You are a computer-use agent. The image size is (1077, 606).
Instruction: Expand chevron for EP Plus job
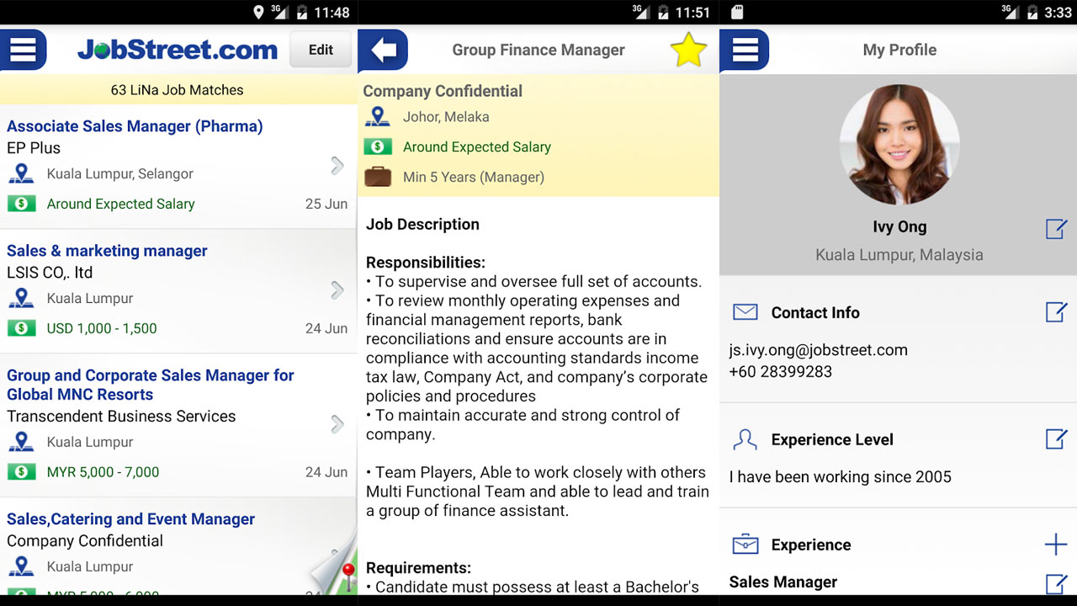tap(337, 166)
